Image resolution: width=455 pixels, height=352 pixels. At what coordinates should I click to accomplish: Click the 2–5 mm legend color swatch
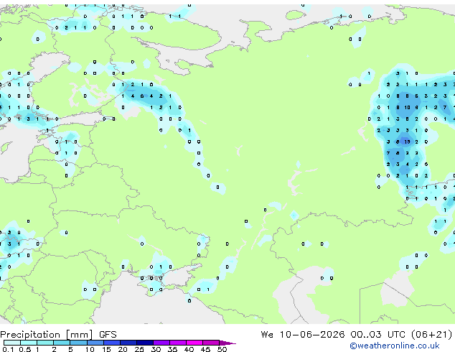[x=62, y=343]
